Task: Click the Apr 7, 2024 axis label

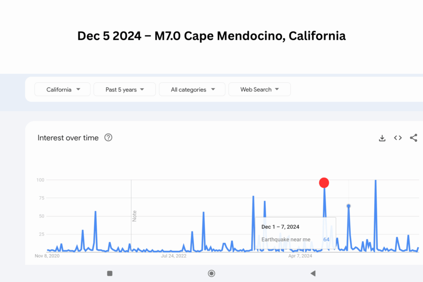Action: (300, 256)
